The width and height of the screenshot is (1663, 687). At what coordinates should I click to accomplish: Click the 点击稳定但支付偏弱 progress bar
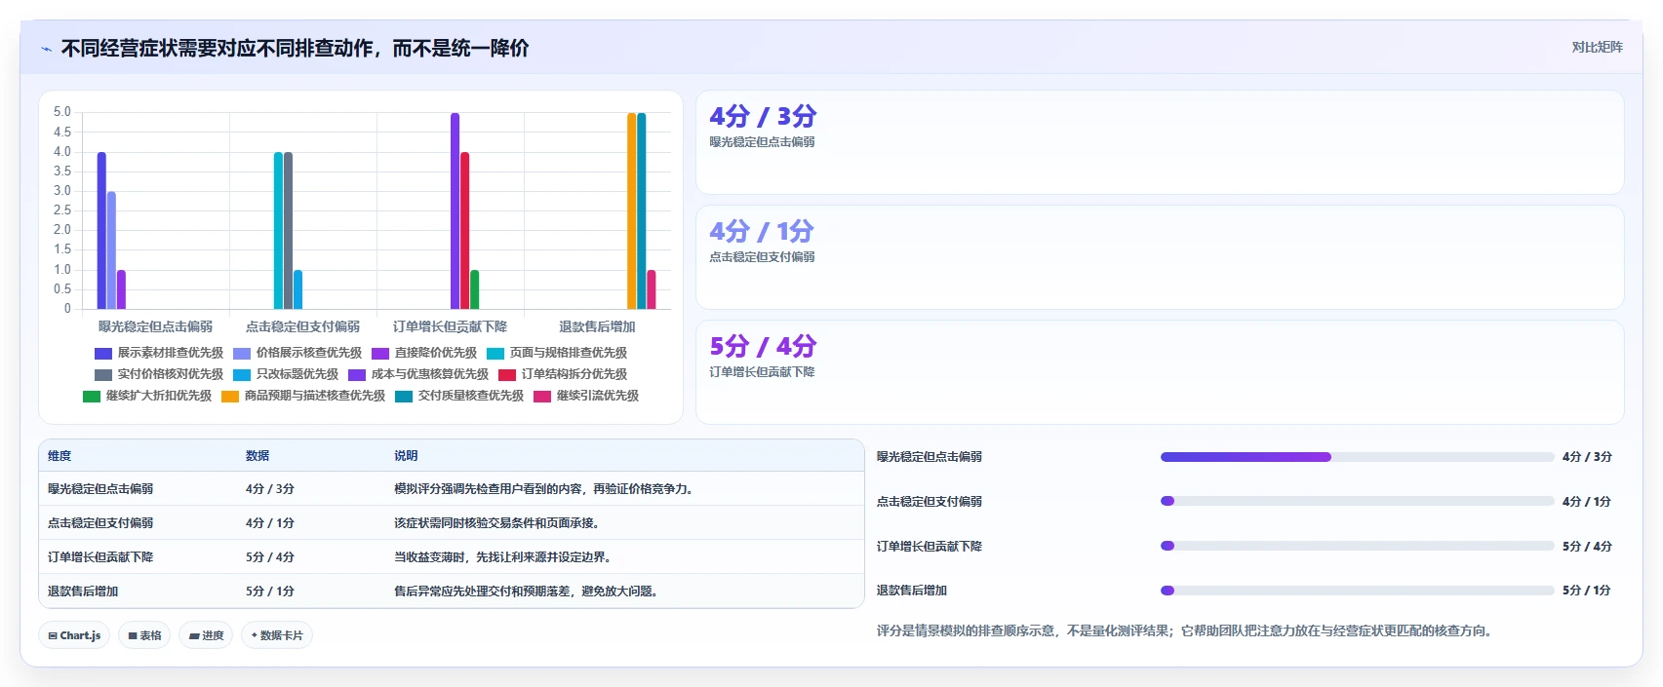tap(1357, 501)
